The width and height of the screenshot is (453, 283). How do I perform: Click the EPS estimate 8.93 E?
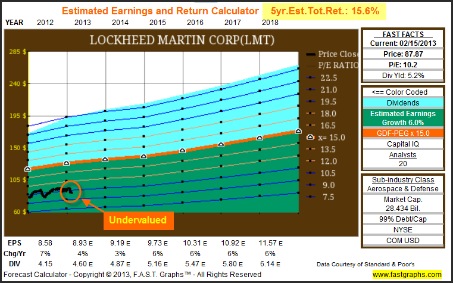[x=83, y=243]
